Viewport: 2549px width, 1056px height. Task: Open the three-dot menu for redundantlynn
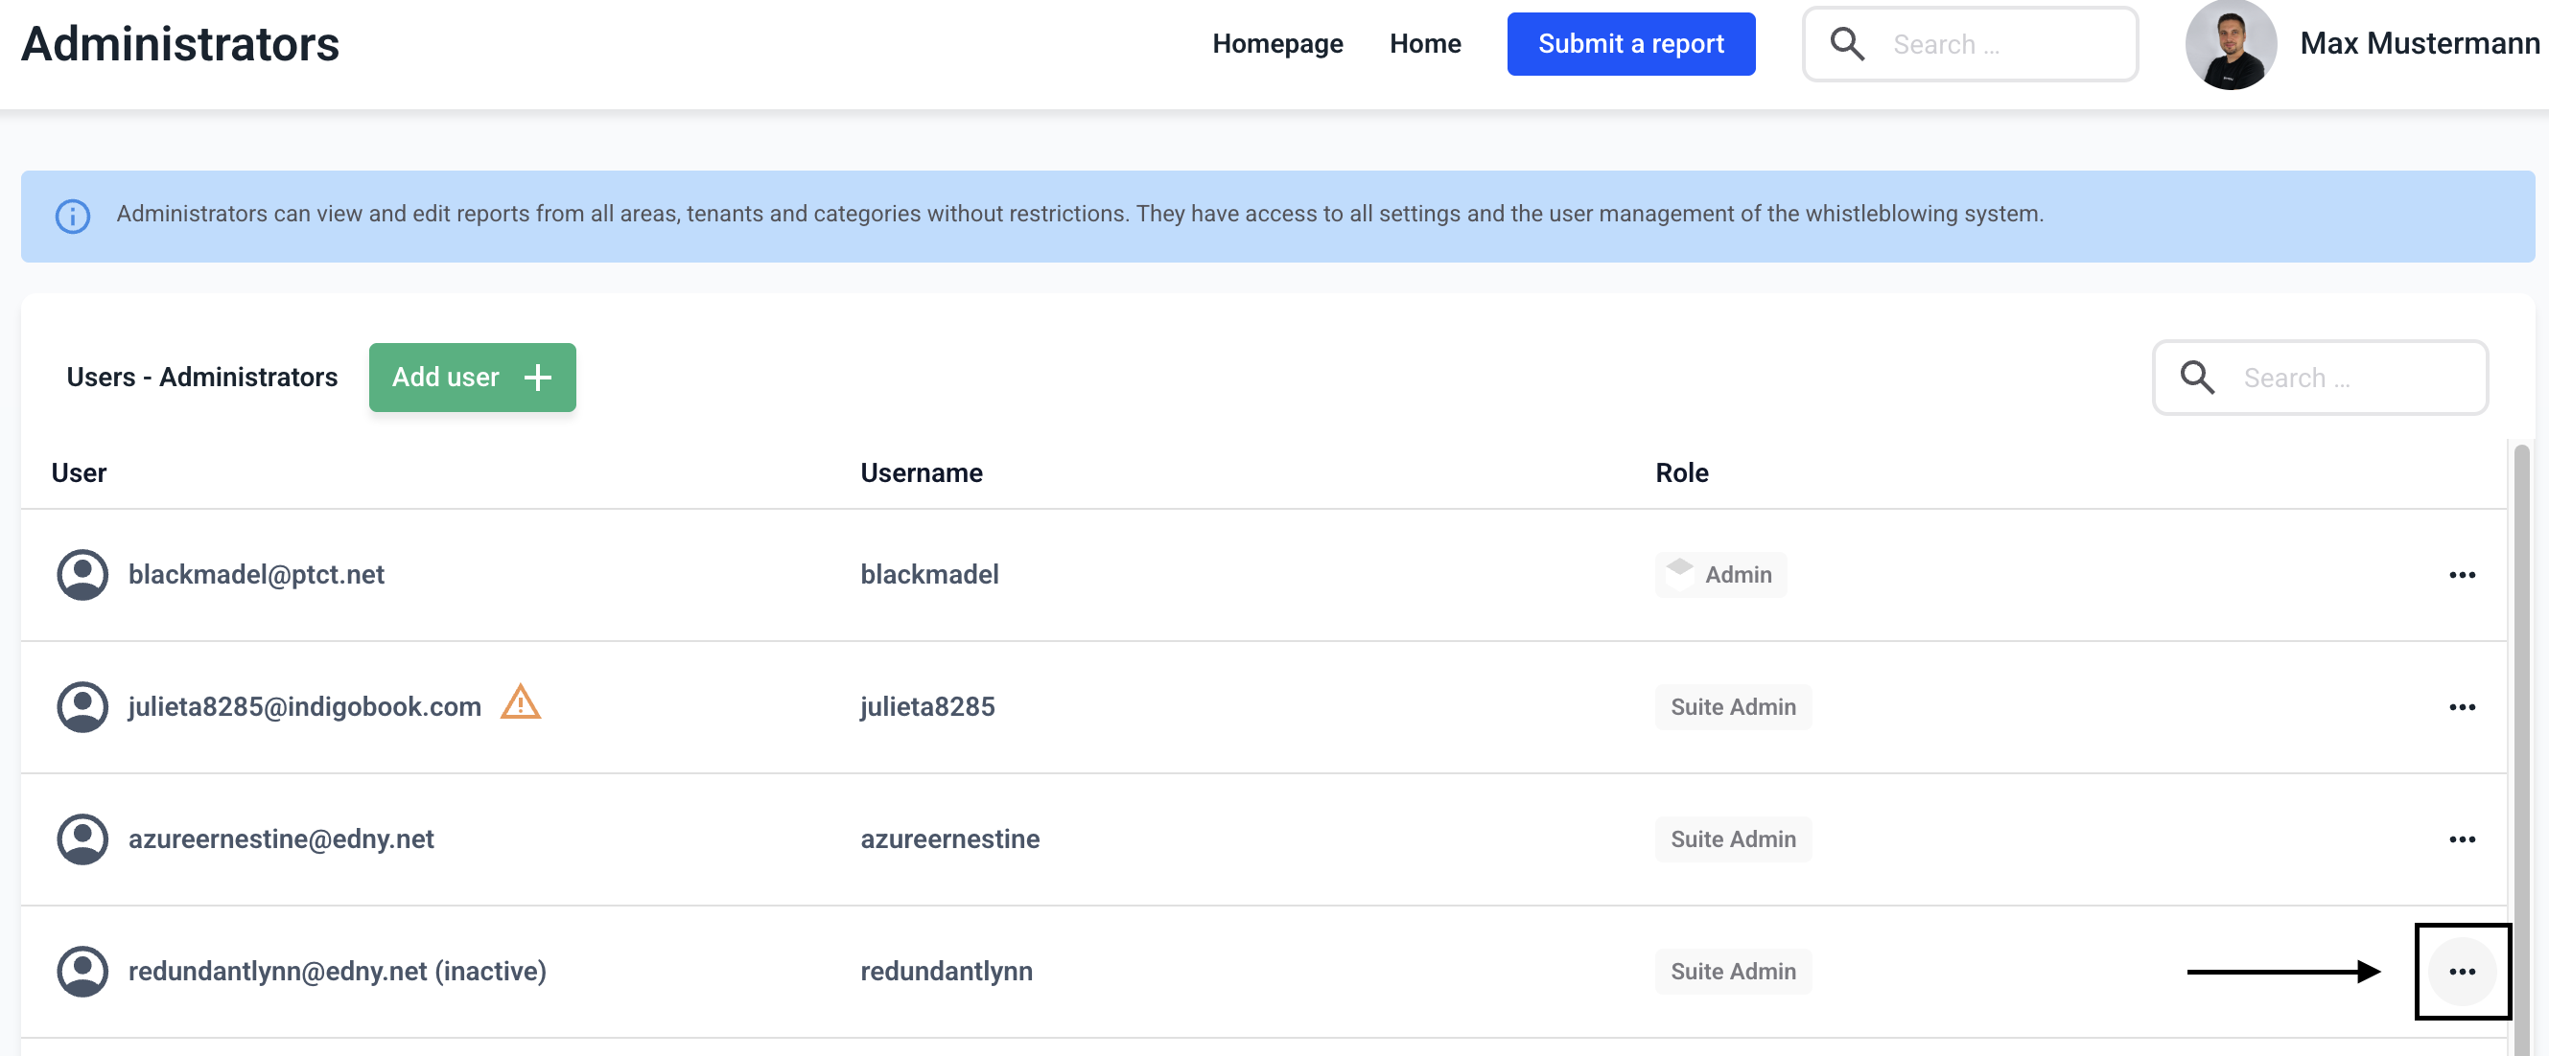coord(2461,971)
